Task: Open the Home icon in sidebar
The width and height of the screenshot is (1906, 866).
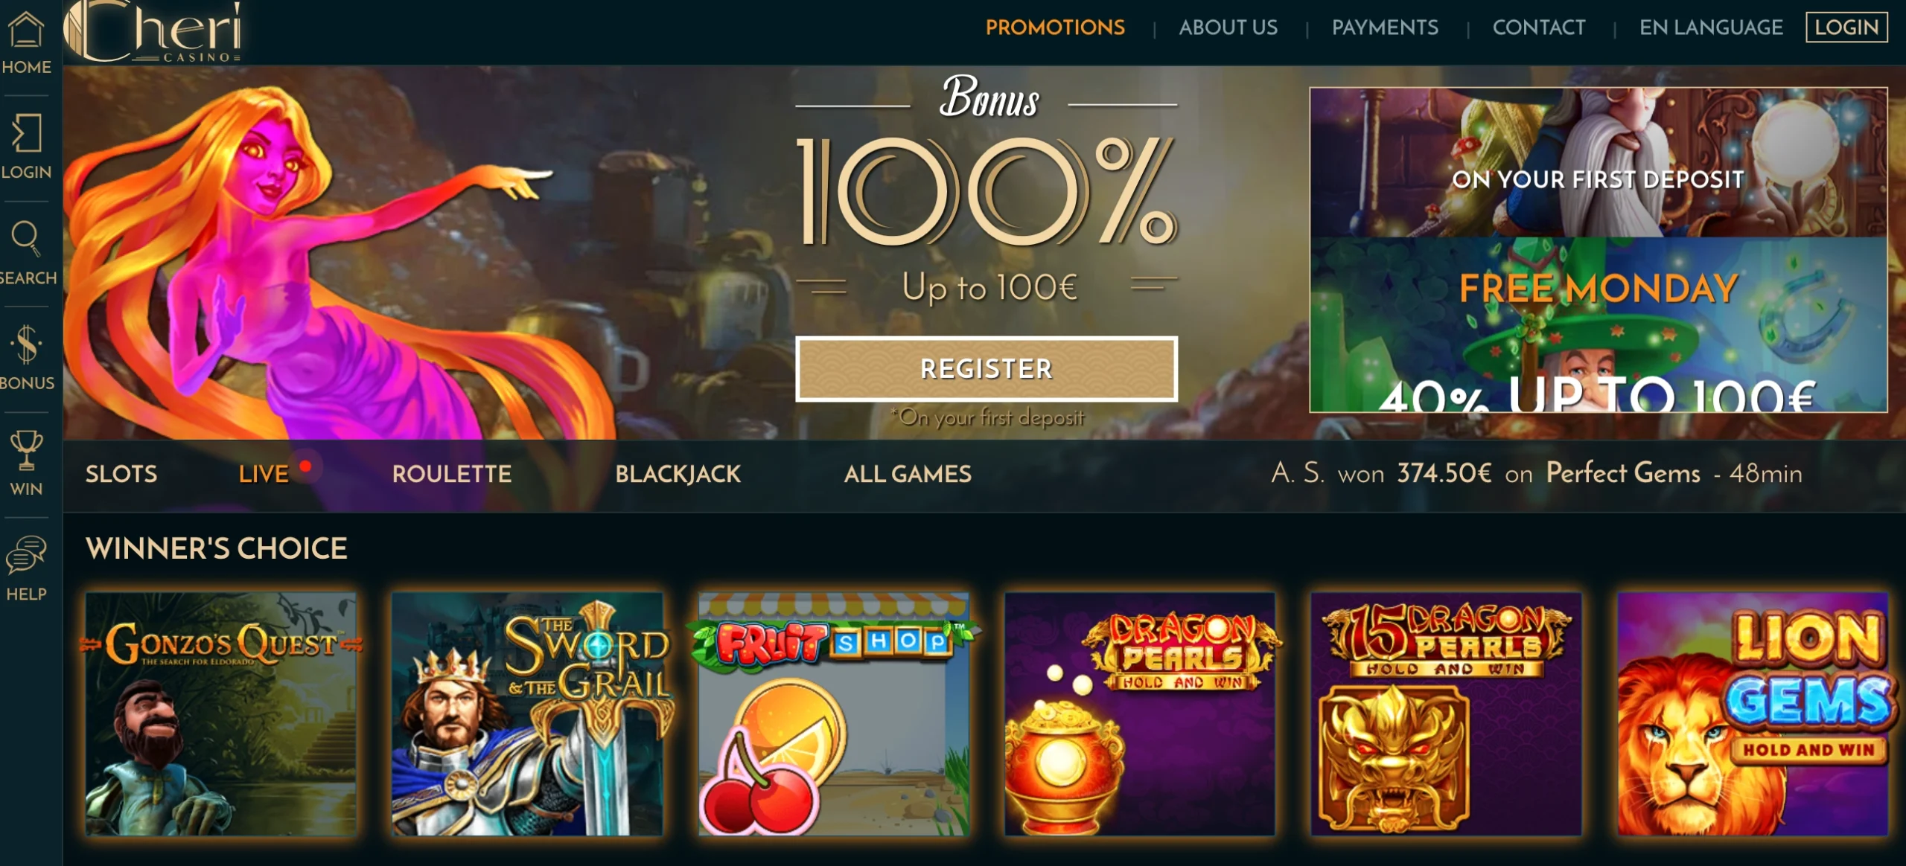Action: pos(26,30)
